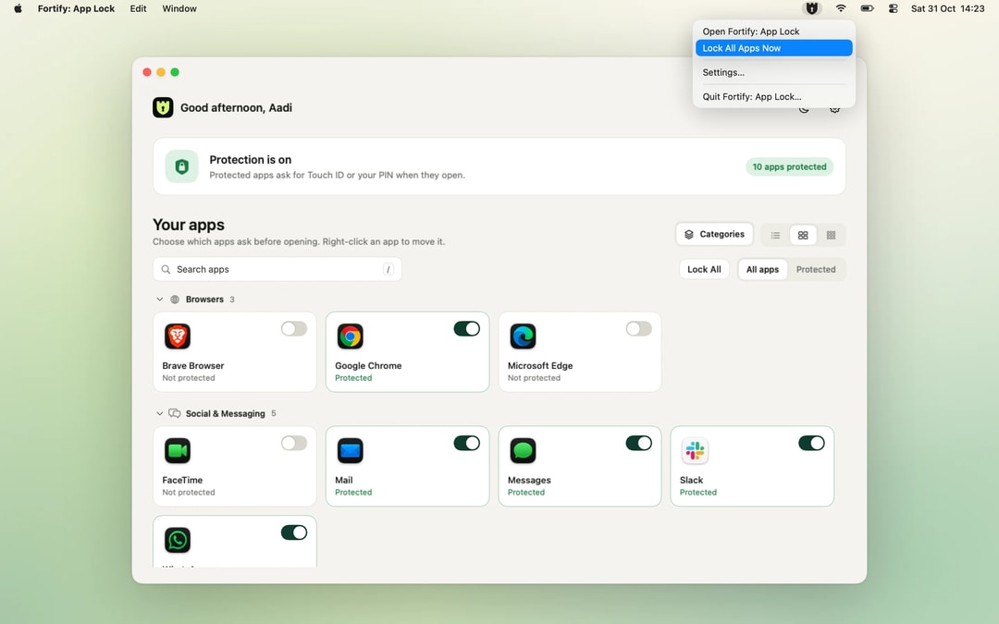Click the FaceTime app icon
Image resolution: width=999 pixels, height=624 pixels.
pos(177,451)
